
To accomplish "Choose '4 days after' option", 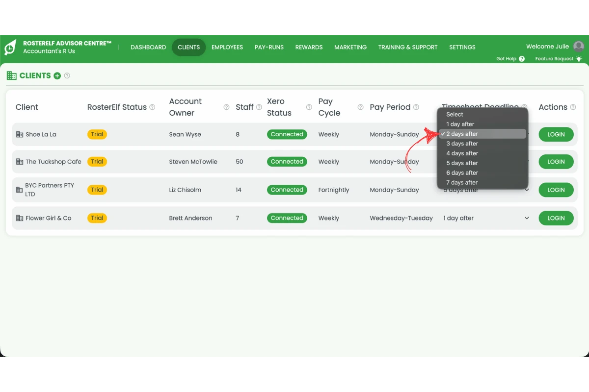I will (482, 153).
